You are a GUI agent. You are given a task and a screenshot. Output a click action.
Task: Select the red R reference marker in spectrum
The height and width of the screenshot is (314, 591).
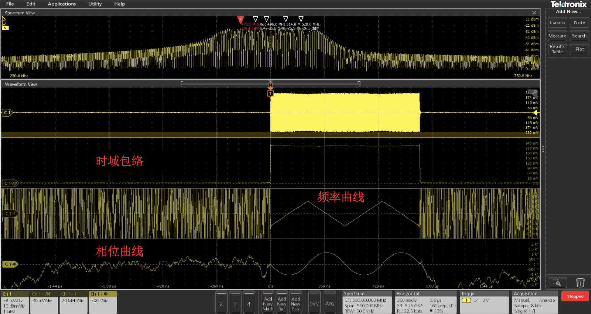click(x=240, y=19)
